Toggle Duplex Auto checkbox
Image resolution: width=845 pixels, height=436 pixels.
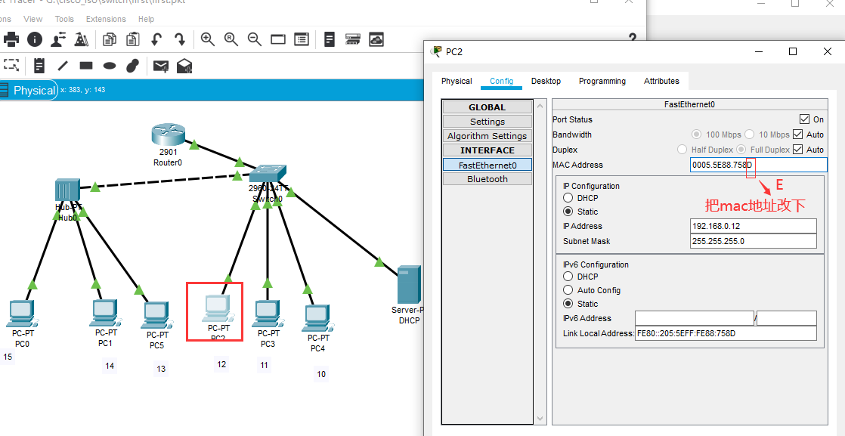pos(798,150)
